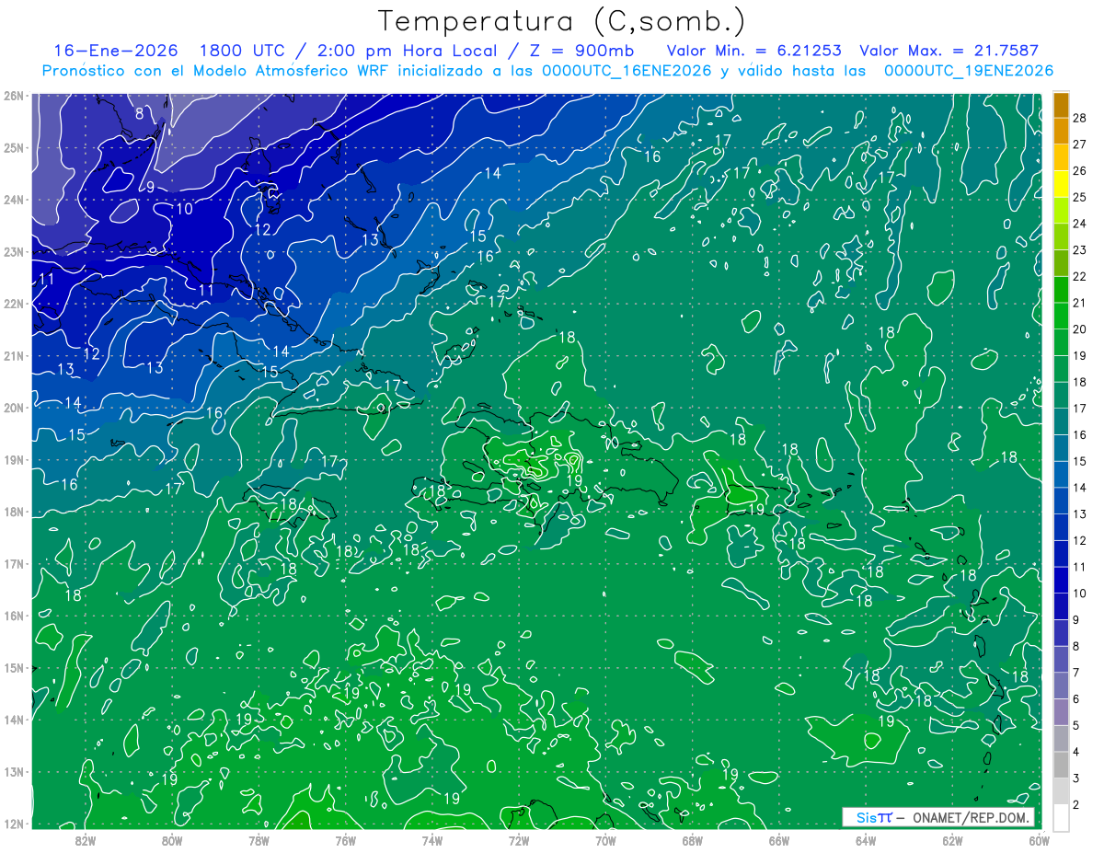Click color scale value 20
The width and height of the screenshot is (1104, 853).
point(1080,329)
